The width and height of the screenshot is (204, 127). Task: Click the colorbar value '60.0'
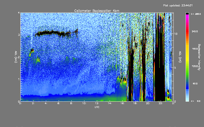[x=195, y=84]
